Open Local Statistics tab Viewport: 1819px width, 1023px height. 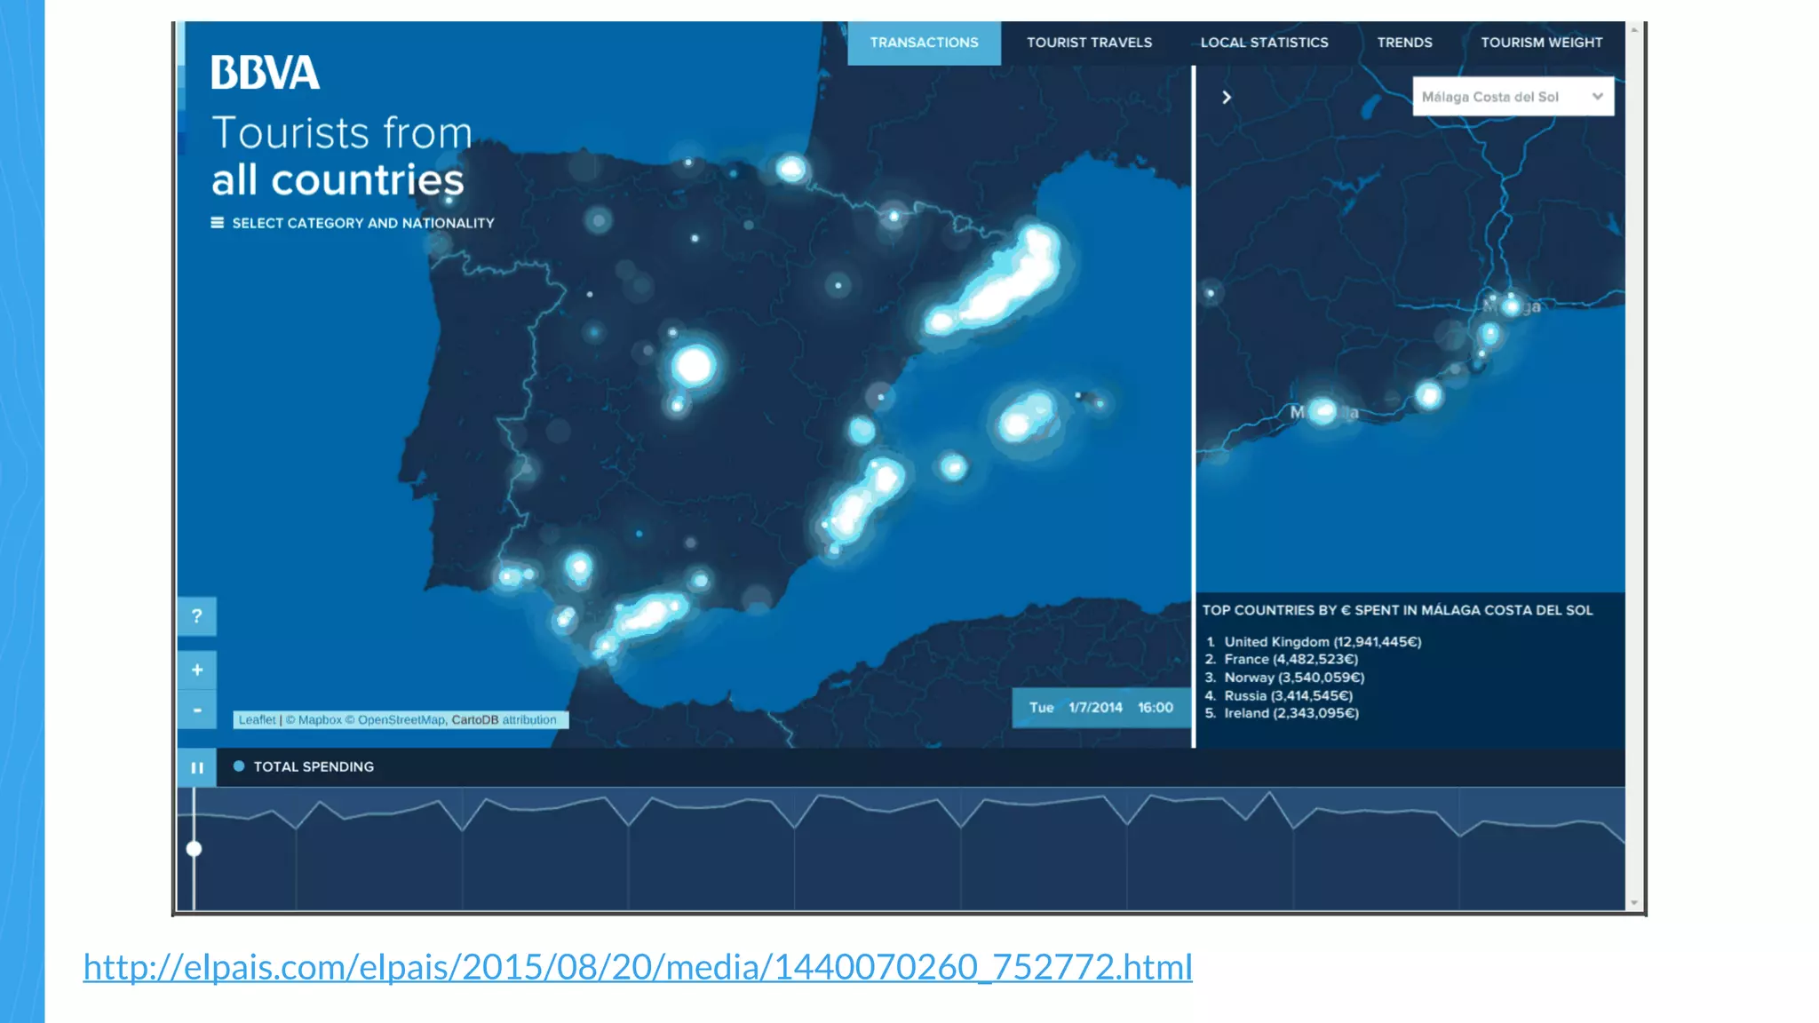coord(1264,43)
